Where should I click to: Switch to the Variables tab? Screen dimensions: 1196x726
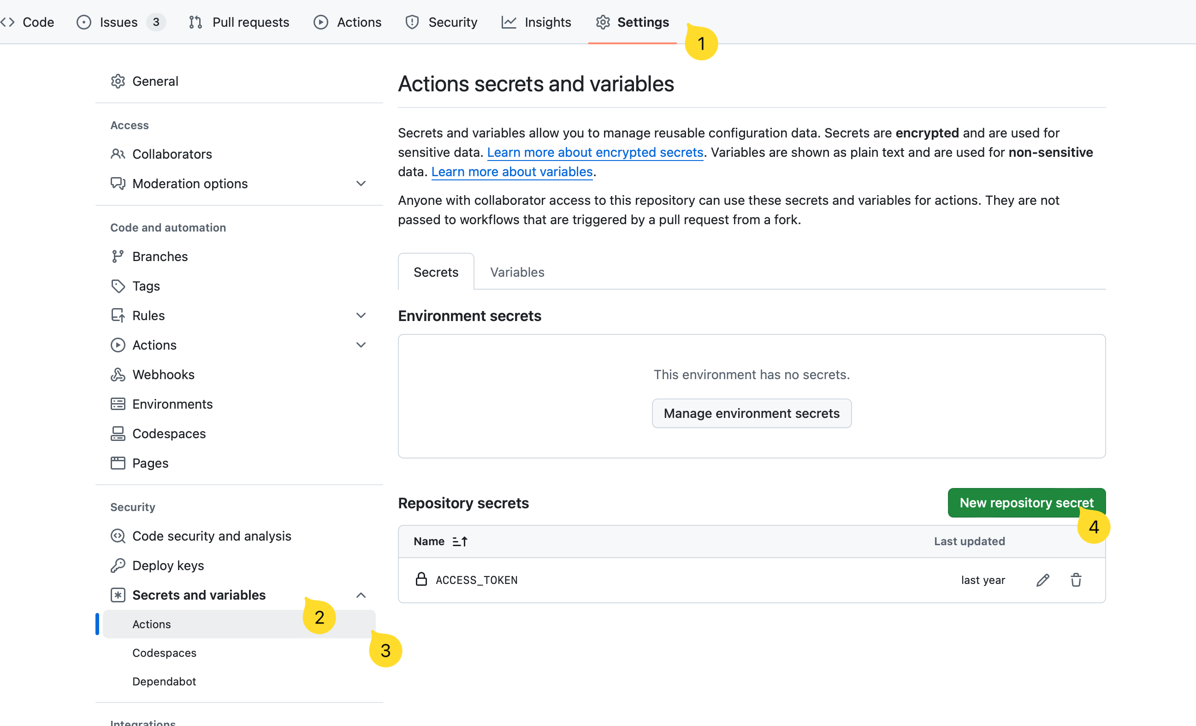(517, 272)
